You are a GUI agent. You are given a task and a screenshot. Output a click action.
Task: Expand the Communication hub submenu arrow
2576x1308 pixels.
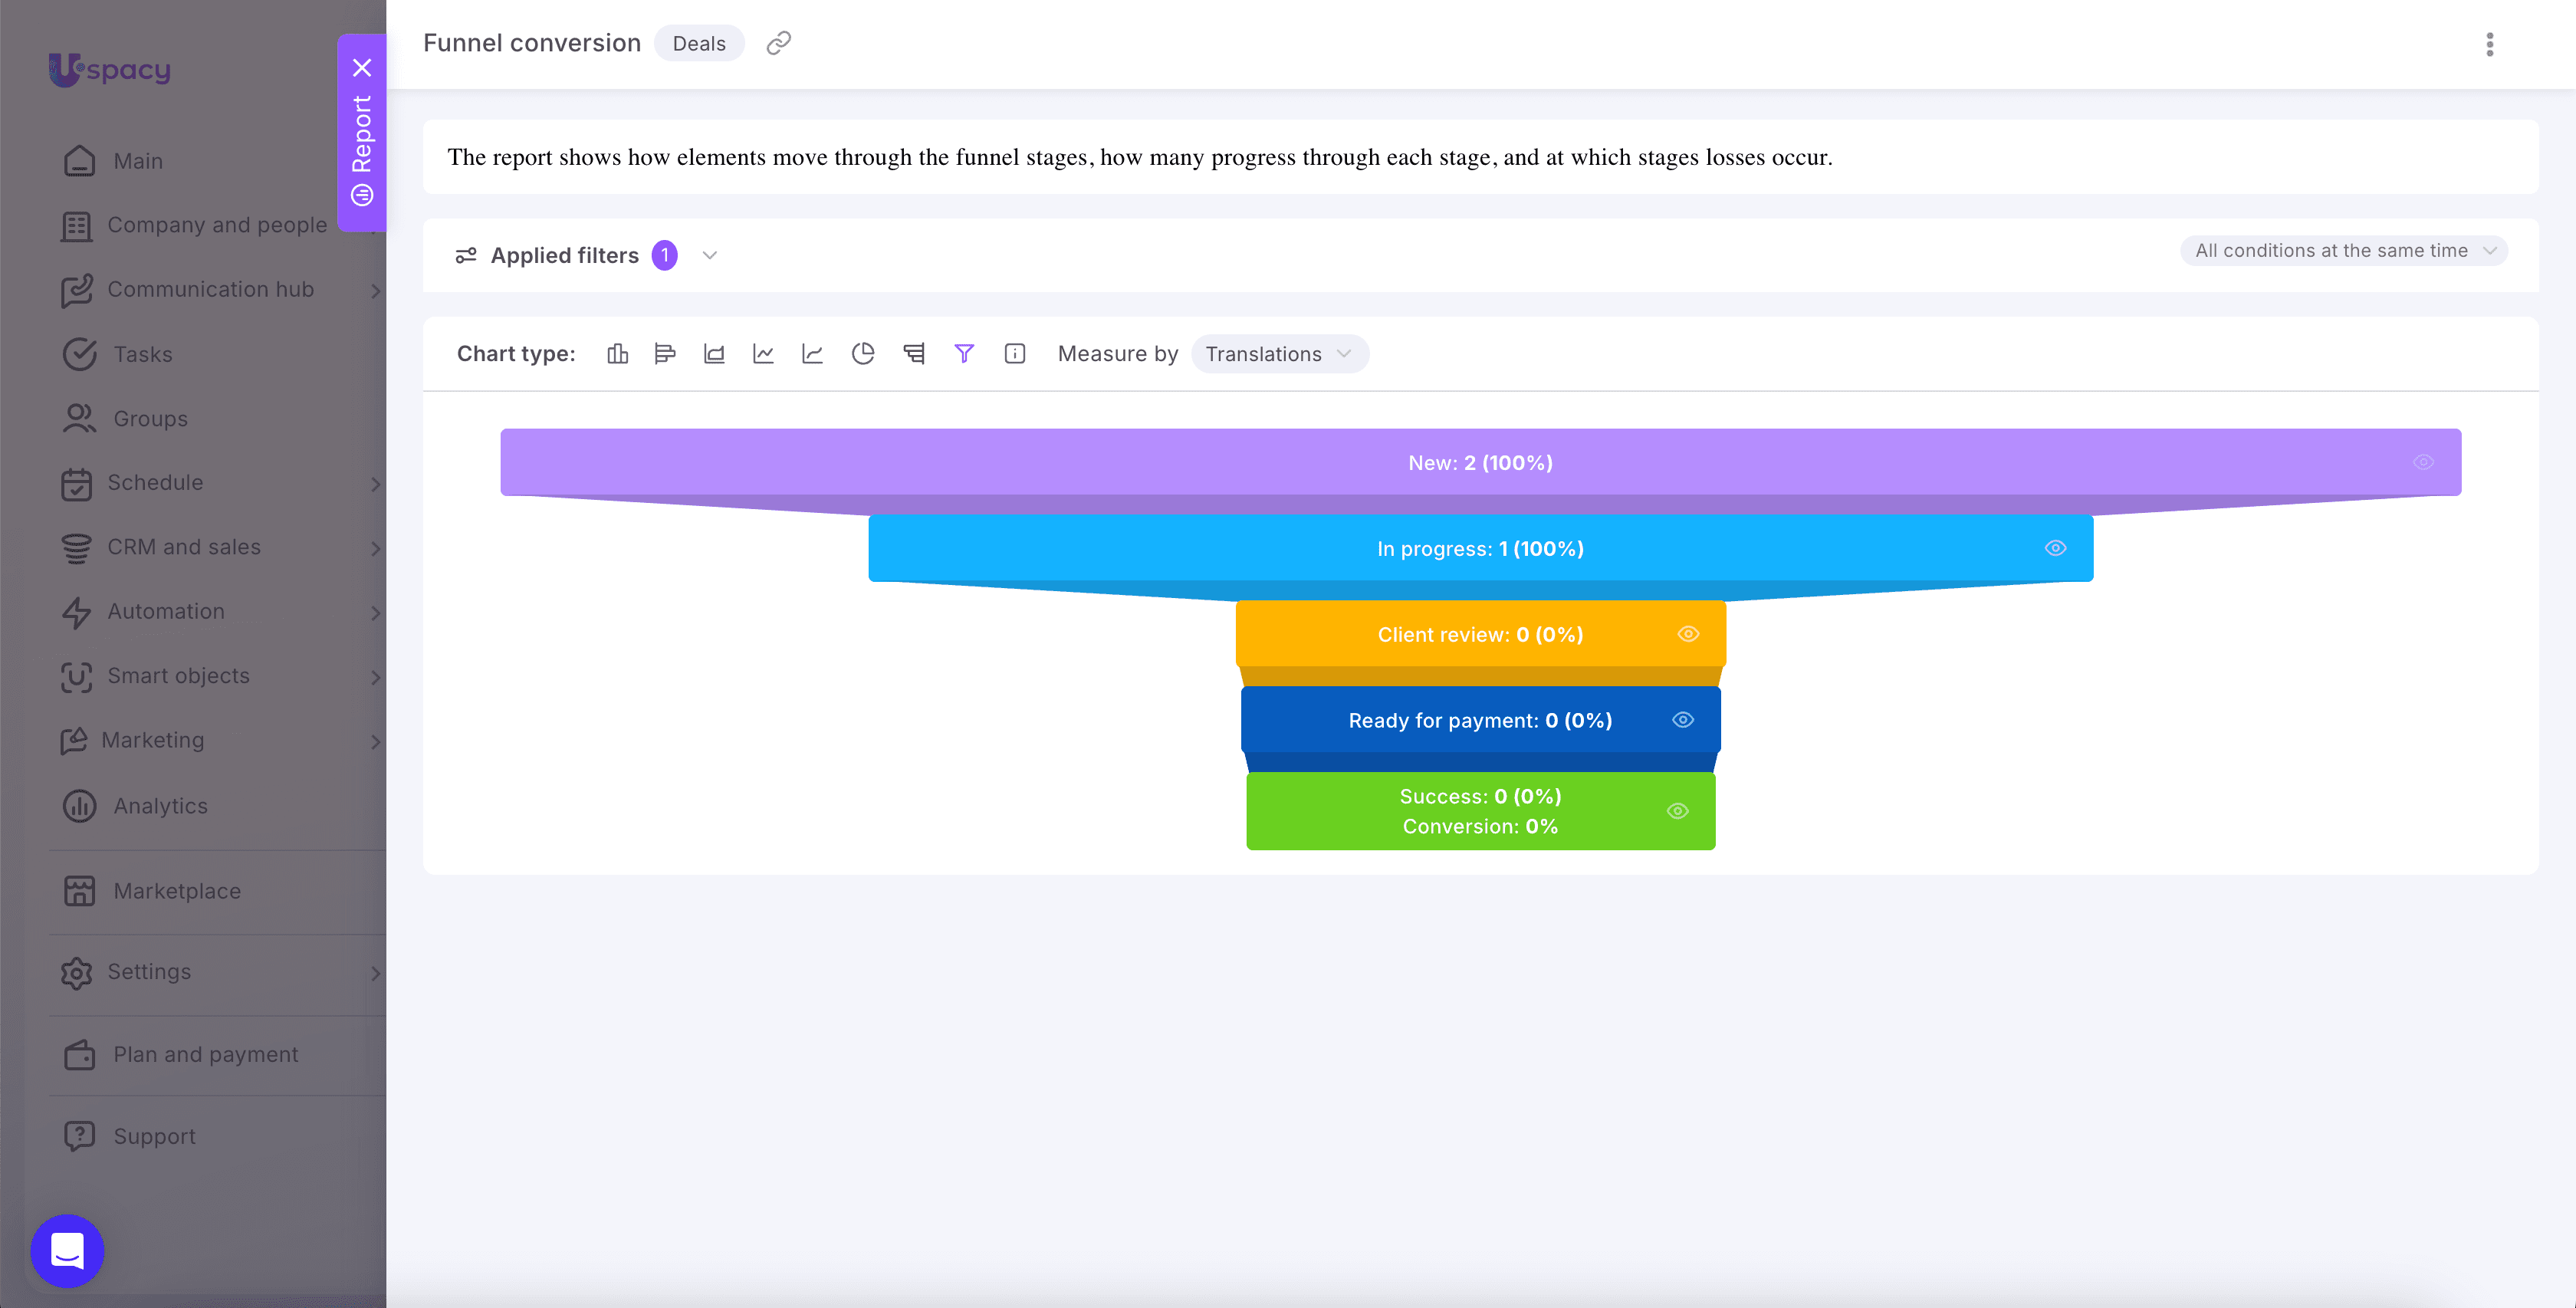[375, 290]
